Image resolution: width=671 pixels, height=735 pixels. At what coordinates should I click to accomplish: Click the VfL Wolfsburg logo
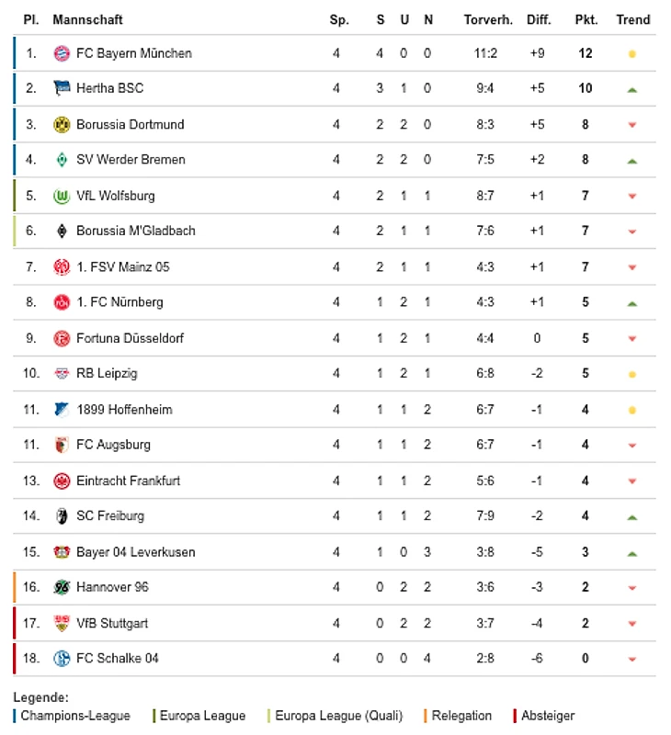pyautogui.click(x=62, y=196)
